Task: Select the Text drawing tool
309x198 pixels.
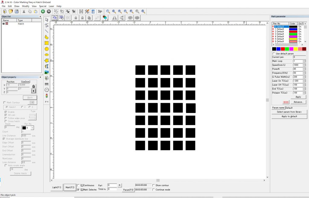Action: pos(47,66)
